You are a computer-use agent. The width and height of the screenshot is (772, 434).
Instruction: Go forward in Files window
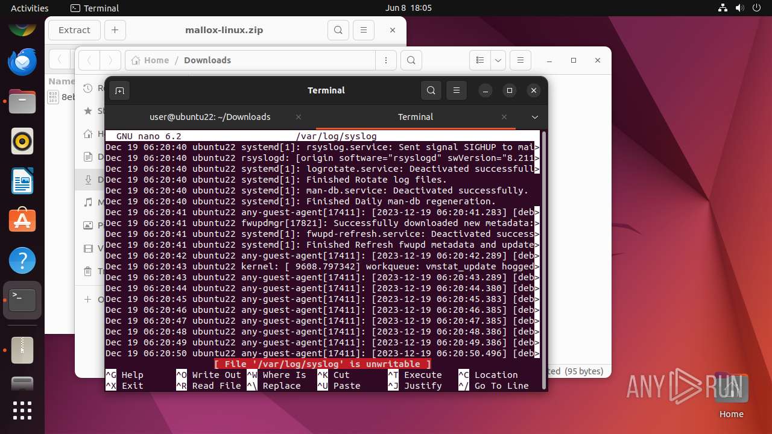(110, 60)
